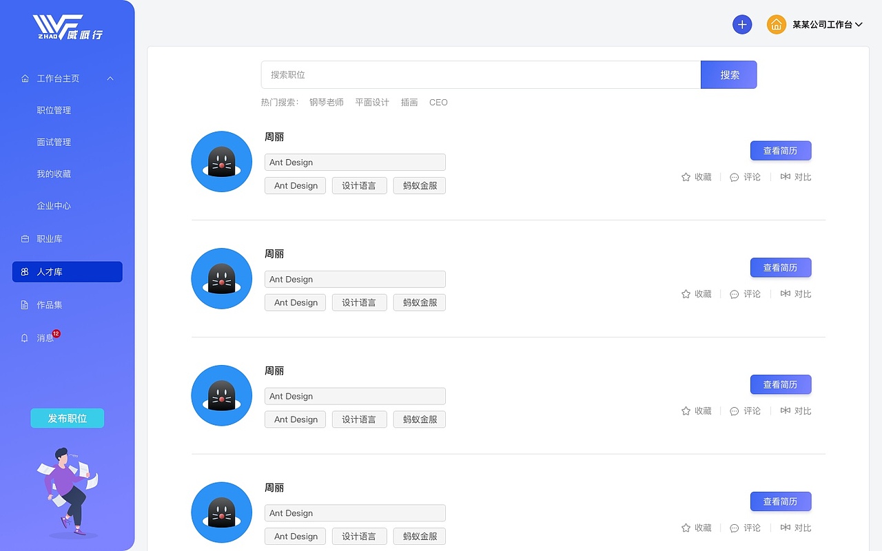Select hot search 钢琴老师
Image resolution: width=882 pixels, height=551 pixels.
coord(327,102)
